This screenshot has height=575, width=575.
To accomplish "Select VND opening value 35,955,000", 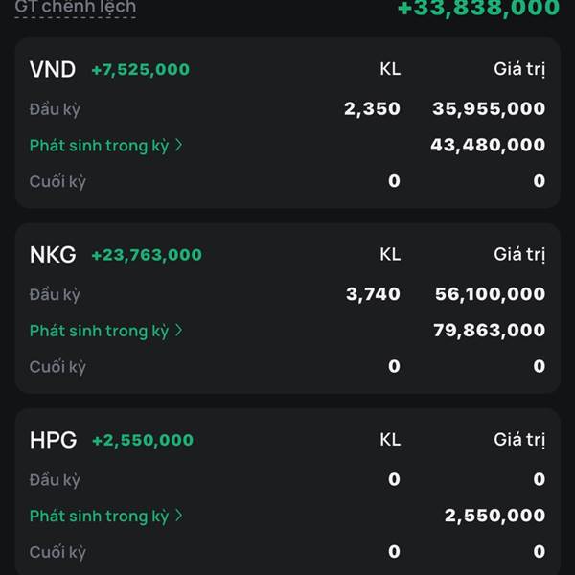I will tap(489, 109).
